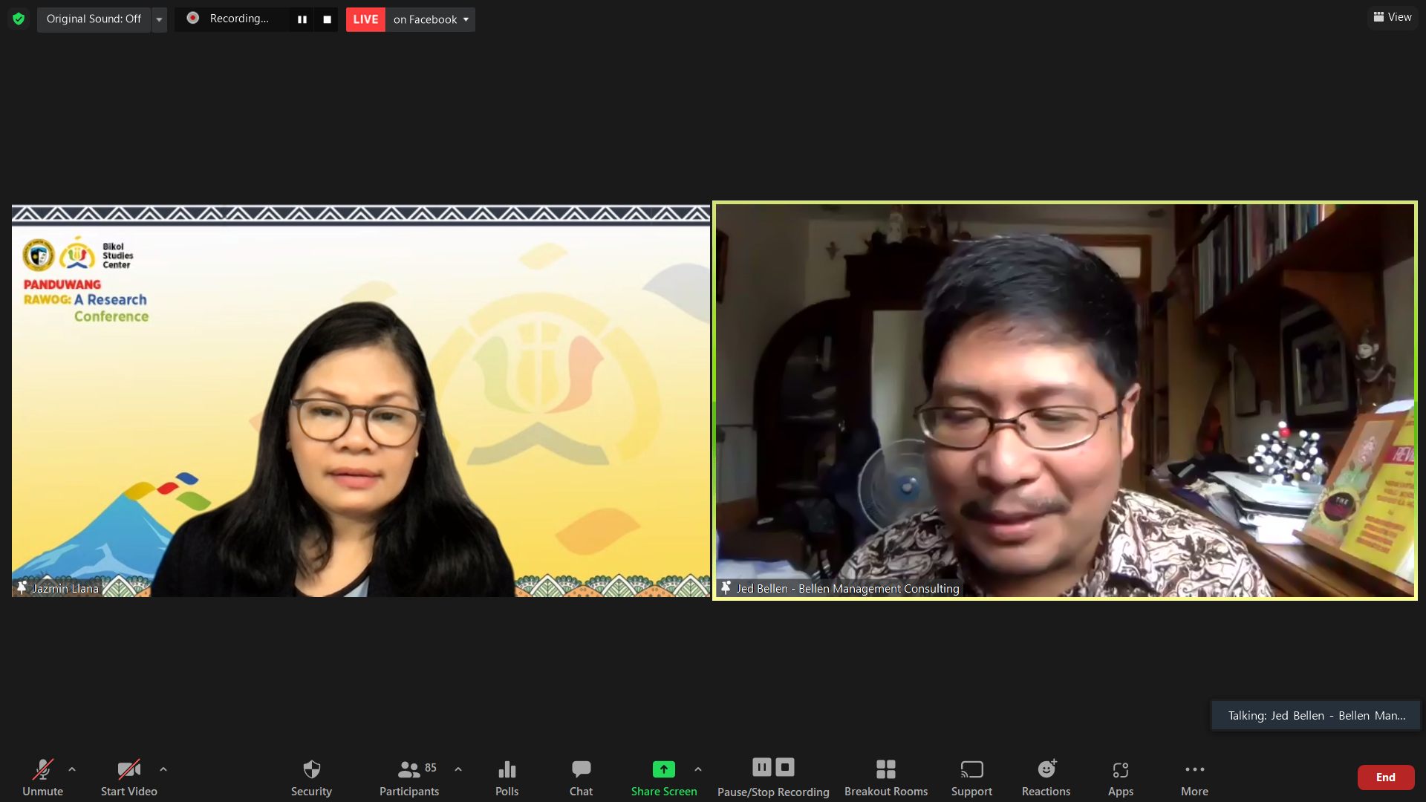Click the red End meeting button
Image resolution: width=1426 pixels, height=802 pixels.
point(1385,777)
